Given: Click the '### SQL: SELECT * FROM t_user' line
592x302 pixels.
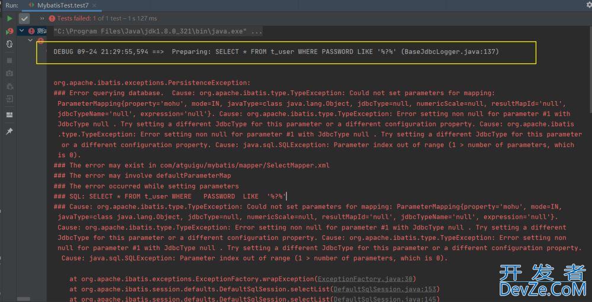Looking at the screenshot, I should 170,196.
